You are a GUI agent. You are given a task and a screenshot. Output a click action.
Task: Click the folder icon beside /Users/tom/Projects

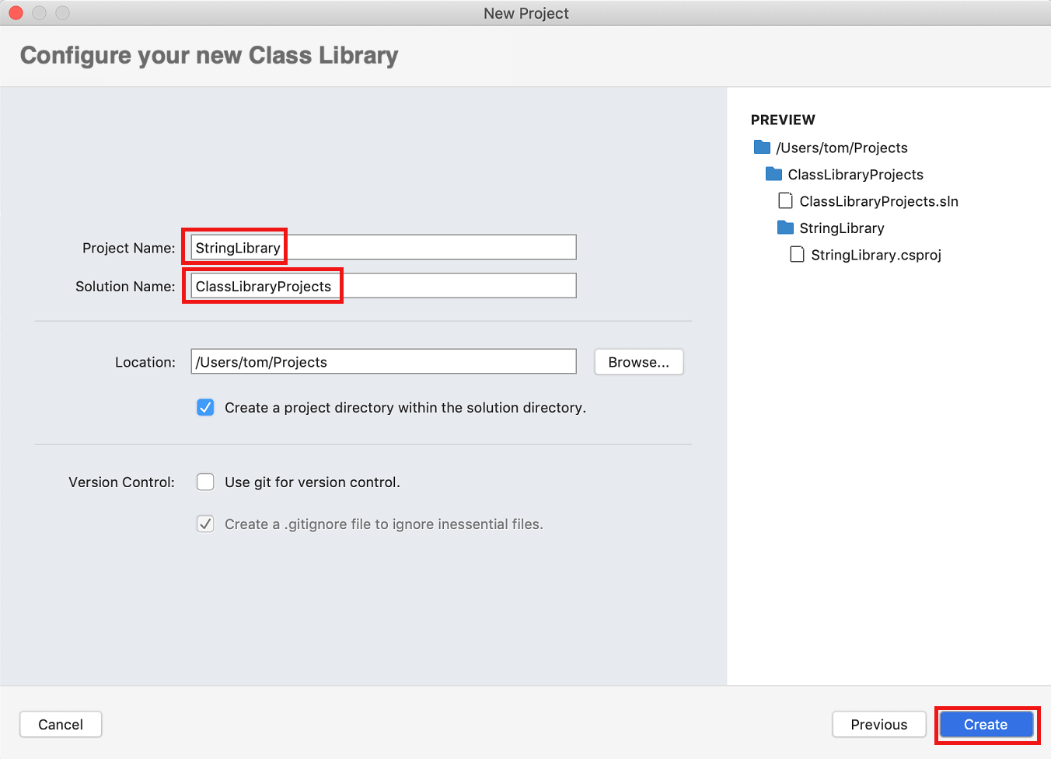pos(761,147)
